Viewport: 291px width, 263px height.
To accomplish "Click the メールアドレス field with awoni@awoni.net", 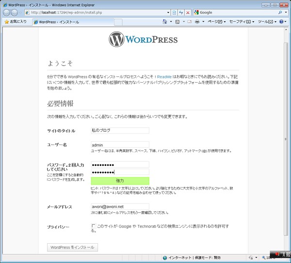I will (x=120, y=206).
